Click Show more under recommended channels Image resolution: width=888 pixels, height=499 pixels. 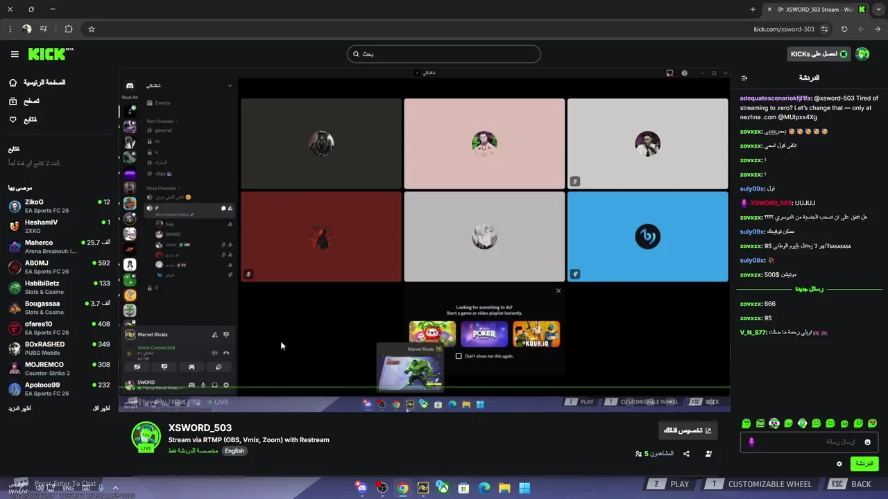[x=19, y=408]
